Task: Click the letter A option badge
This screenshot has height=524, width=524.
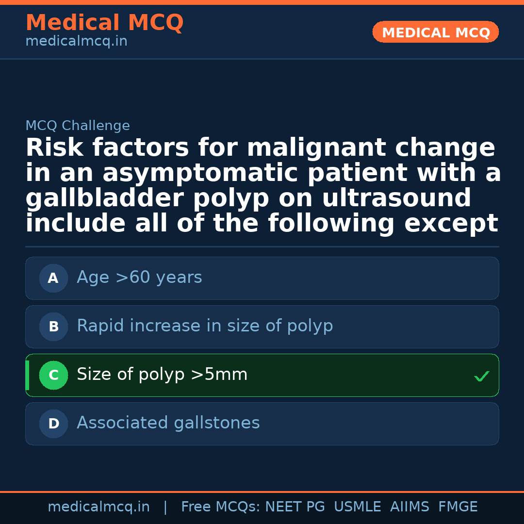Action: click(x=53, y=278)
